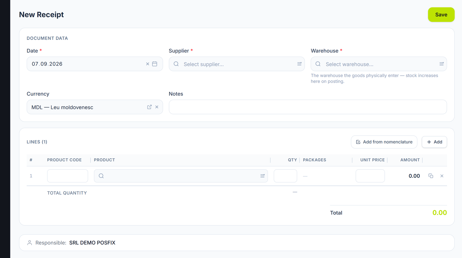This screenshot has height=258, width=462.
Task: Click the Notes input field
Action: coord(308,107)
